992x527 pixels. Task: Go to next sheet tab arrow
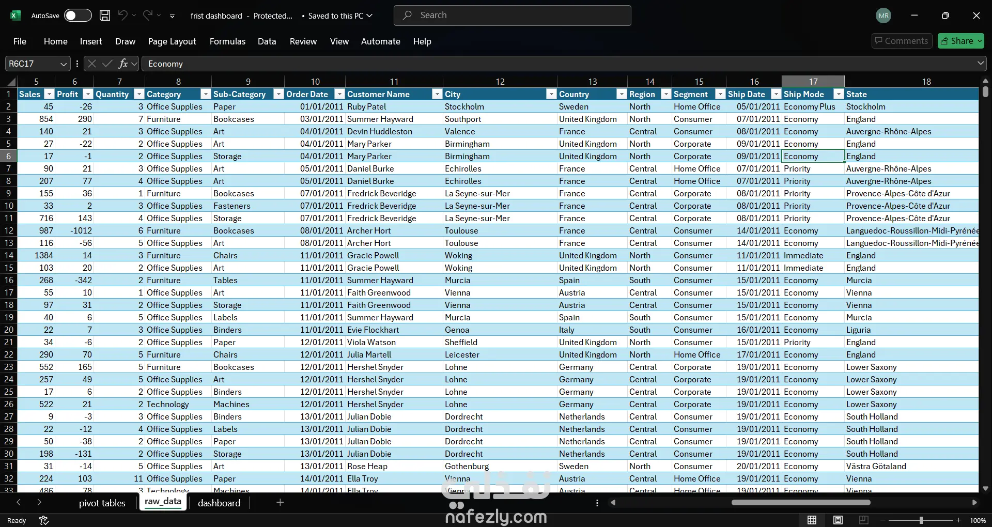click(x=39, y=502)
